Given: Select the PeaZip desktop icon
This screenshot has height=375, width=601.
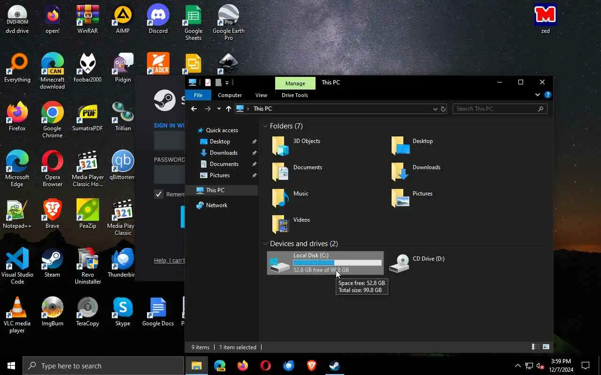Looking at the screenshot, I should tap(88, 214).
